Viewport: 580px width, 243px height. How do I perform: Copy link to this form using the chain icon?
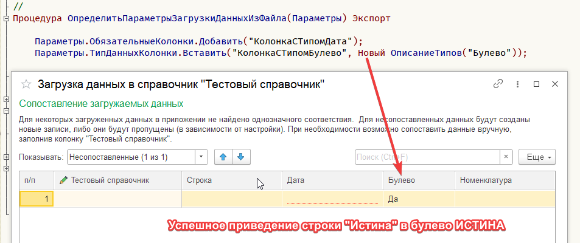498,84
